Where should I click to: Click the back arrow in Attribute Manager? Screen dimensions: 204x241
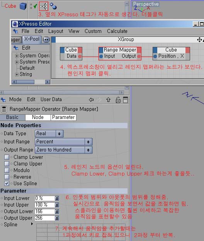(x=91, y=100)
